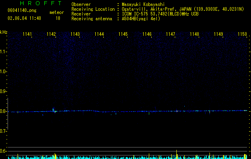Click the kHz axis unit label
This screenshot has height=159, width=251.
4,32
